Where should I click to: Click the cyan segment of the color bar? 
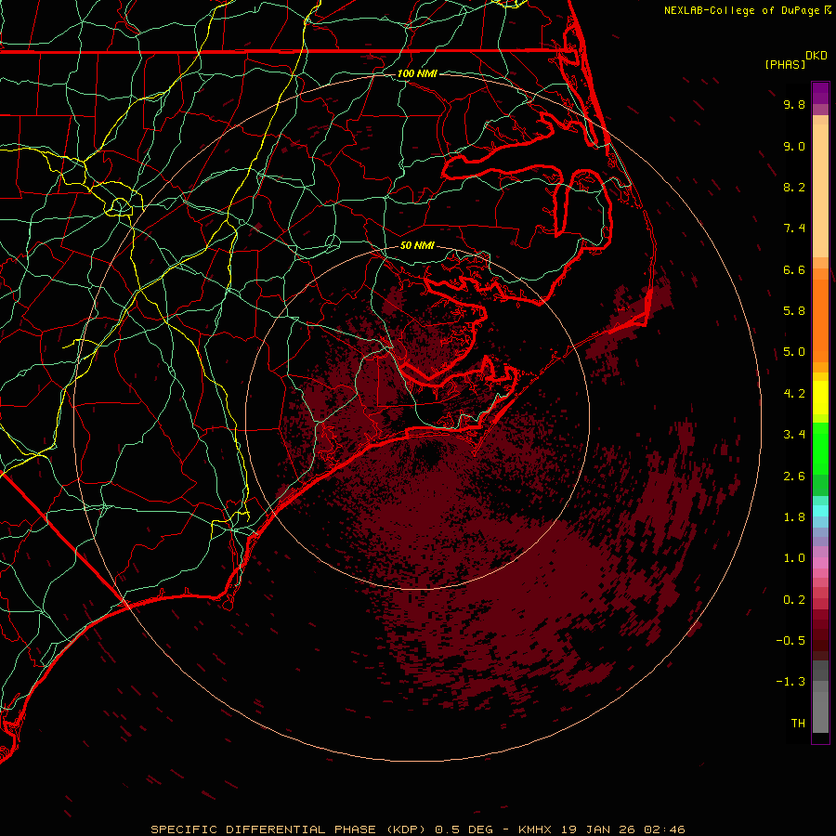point(820,511)
